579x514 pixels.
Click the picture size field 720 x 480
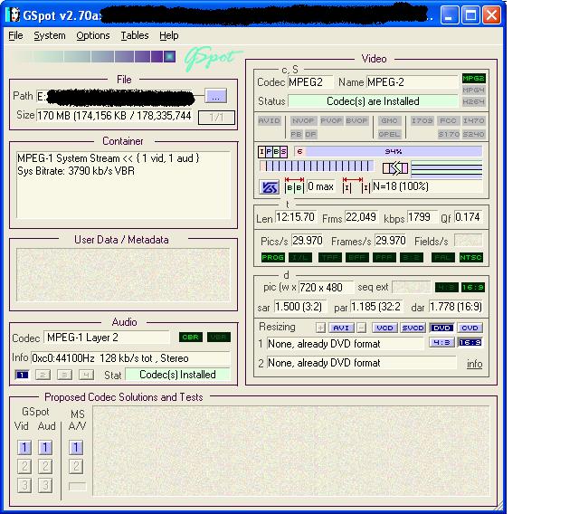click(x=326, y=287)
